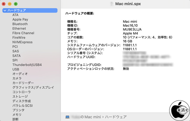
Task: Click the アクティベーションロック status 無効
Action: point(126,69)
